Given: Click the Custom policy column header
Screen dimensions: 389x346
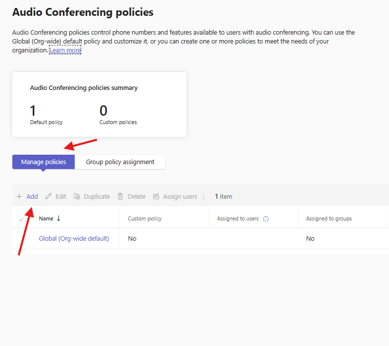Looking at the screenshot, I should coord(145,218).
